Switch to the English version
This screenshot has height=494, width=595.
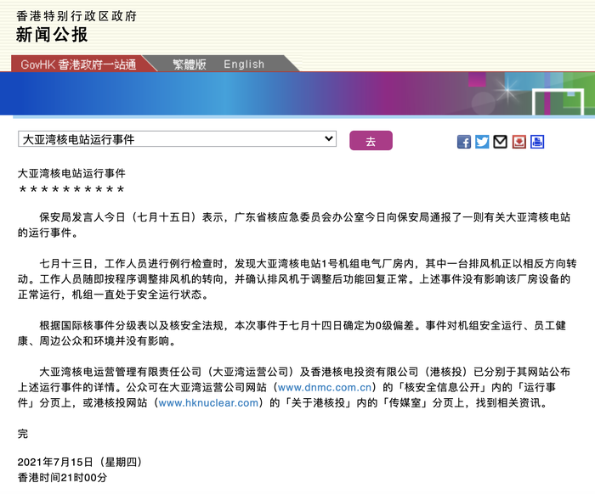tap(244, 65)
